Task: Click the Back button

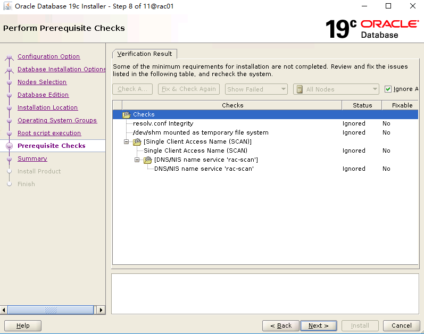Action: tap(281, 325)
